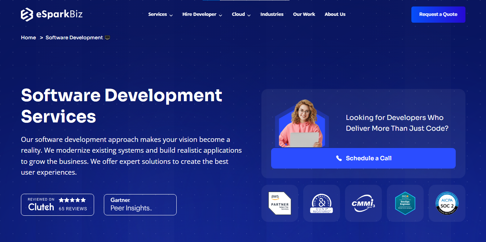Click the monitor icon beside Software Development breadcrumb
Image resolution: width=486 pixels, height=242 pixels.
click(x=107, y=37)
